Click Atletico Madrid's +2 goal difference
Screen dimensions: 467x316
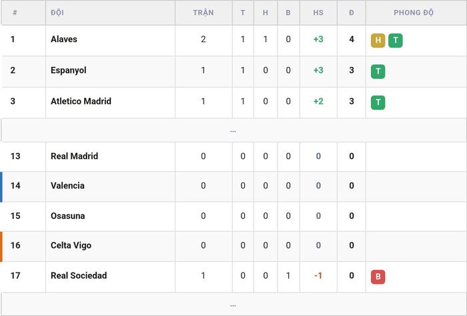[x=318, y=102]
